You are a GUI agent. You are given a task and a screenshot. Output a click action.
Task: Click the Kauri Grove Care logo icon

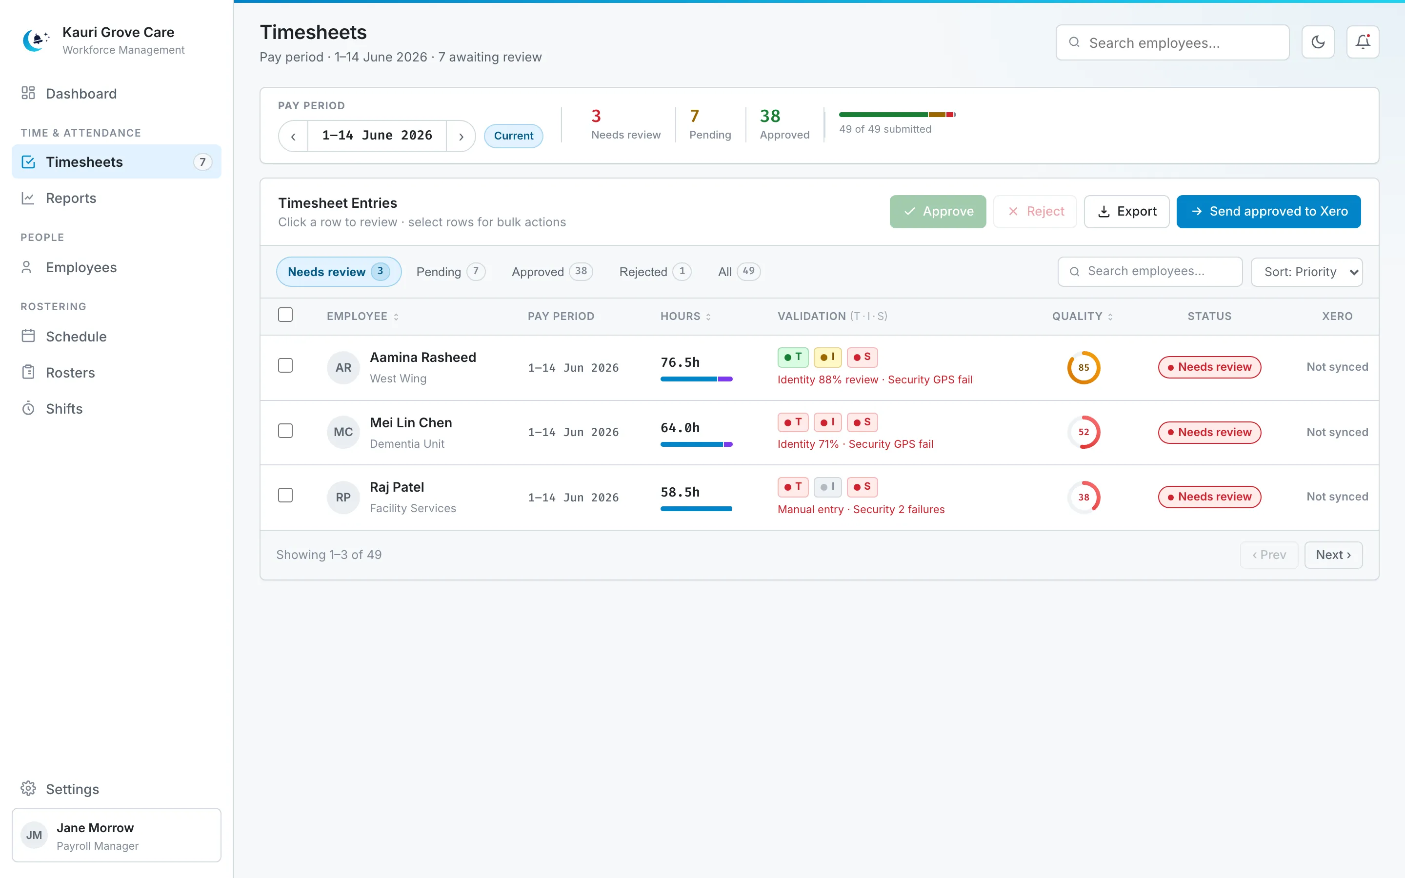click(x=36, y=40)
